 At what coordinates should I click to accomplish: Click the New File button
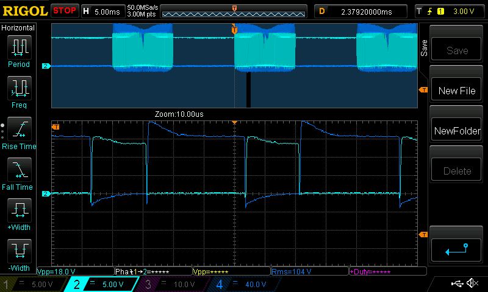[457, 91]
